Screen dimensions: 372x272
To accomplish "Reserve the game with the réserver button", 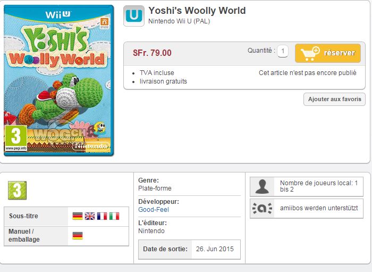I will 328,53.
